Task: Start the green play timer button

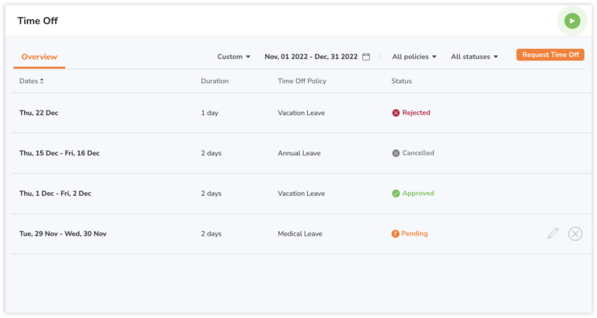Action: (x=572, y=21)
